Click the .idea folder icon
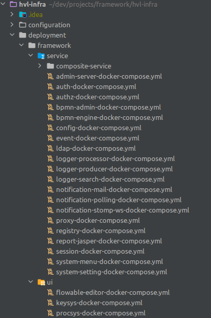 click(x=23, y=14)
